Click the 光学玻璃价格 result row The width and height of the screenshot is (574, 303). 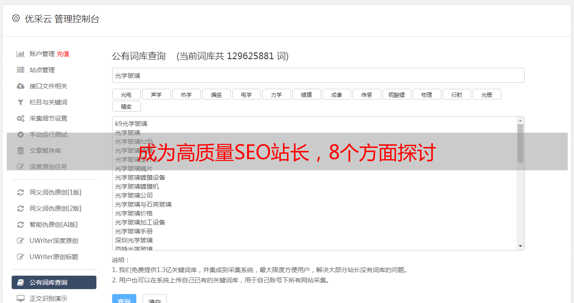click(x=134, y=213)
